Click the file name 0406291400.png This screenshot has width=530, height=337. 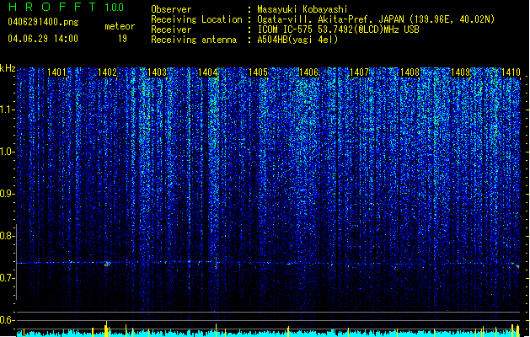[x=43, y=22]
